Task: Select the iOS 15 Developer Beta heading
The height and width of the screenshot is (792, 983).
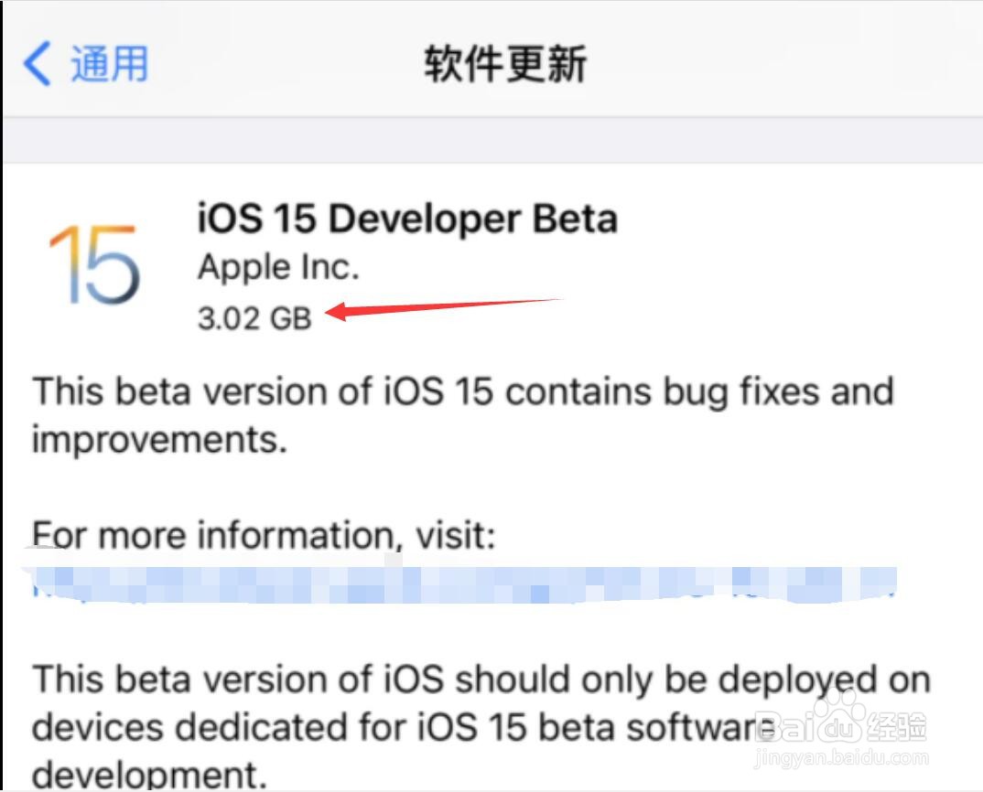Action: click(407, 219)
